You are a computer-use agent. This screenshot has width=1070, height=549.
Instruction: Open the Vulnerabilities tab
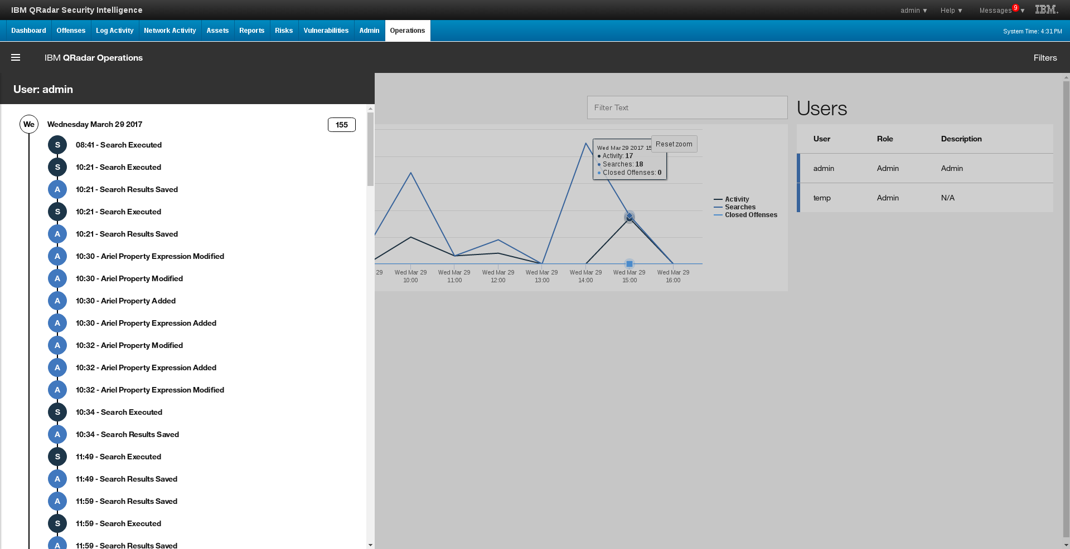326,31
